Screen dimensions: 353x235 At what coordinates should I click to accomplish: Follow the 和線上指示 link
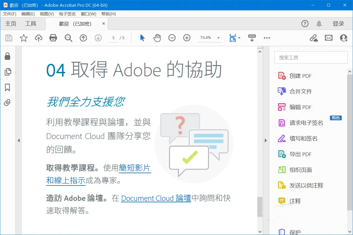pos(66,180)
